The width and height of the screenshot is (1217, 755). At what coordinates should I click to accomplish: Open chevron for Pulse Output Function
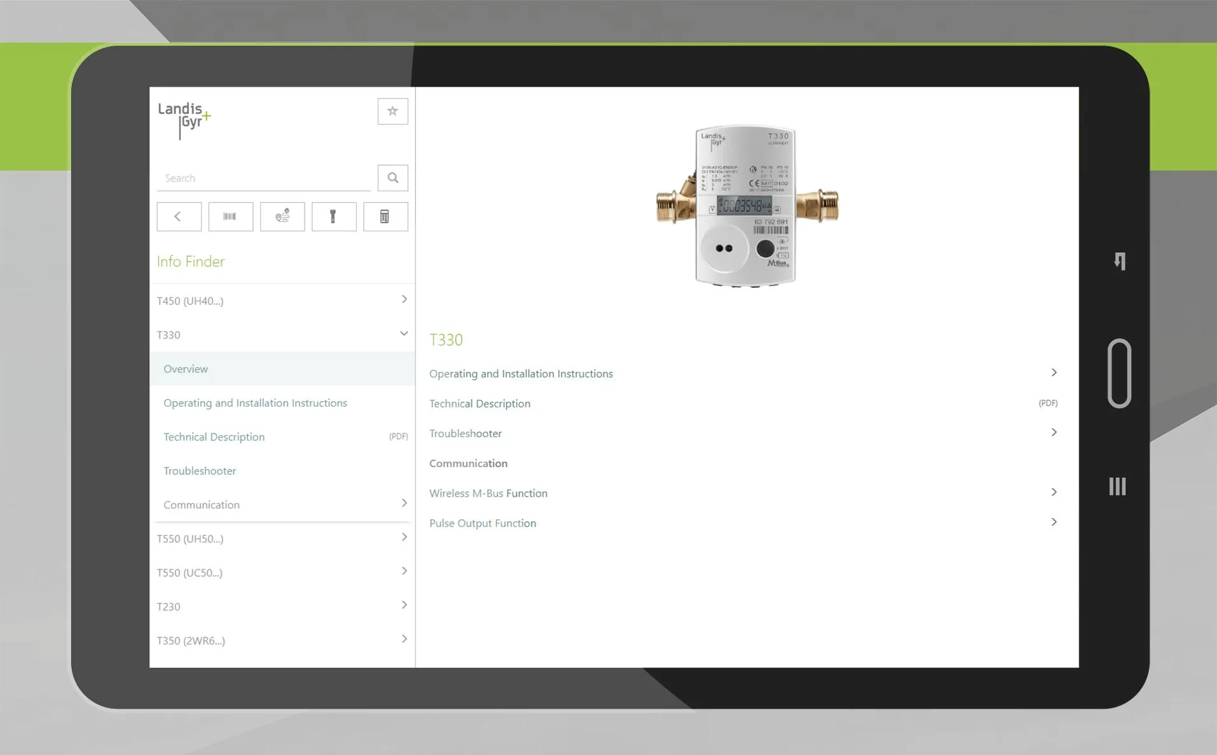point(1054,522)
